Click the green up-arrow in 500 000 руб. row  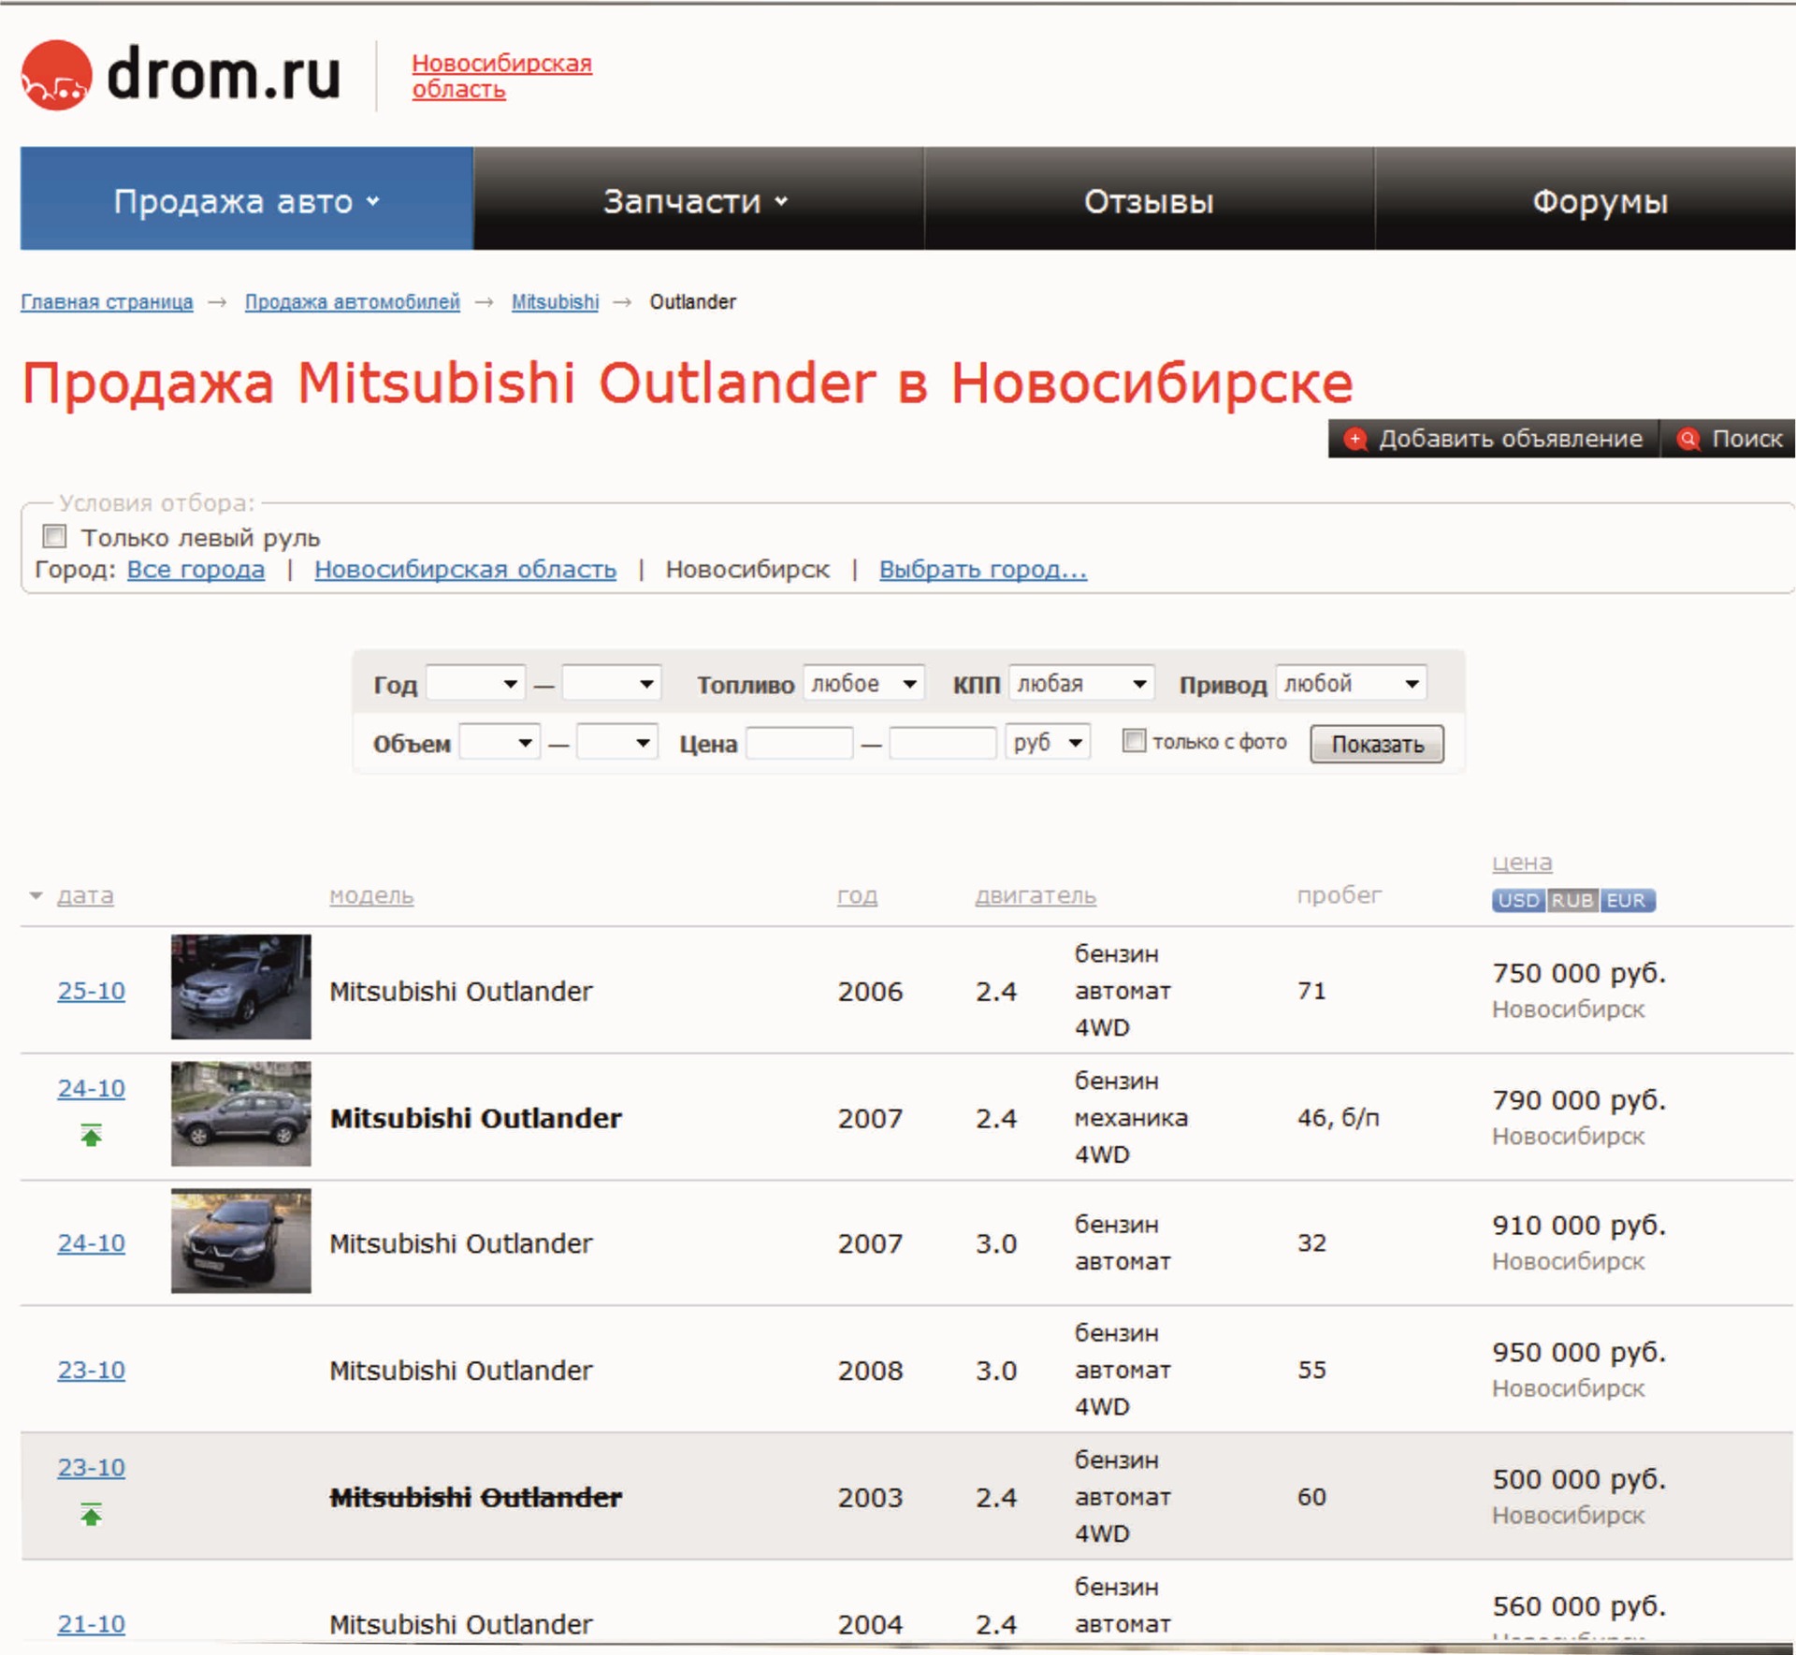coord(91,1514)
